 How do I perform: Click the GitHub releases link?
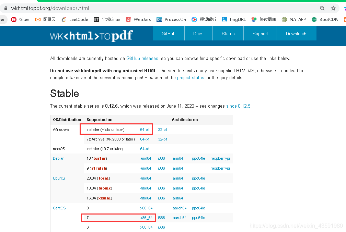point(142,58)
